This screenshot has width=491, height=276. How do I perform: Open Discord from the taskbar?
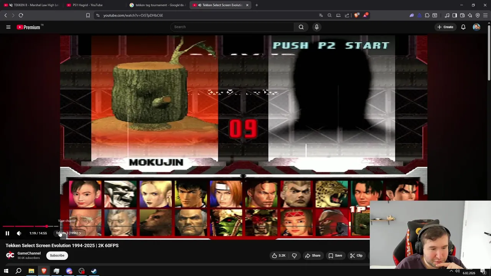[x=69, y=271]
